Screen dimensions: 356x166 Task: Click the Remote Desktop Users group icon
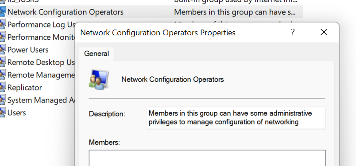click(3, 62)
